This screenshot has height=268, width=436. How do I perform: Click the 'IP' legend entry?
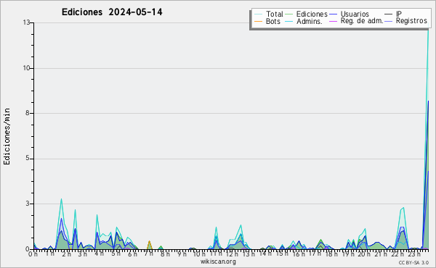tap(399, 14)
